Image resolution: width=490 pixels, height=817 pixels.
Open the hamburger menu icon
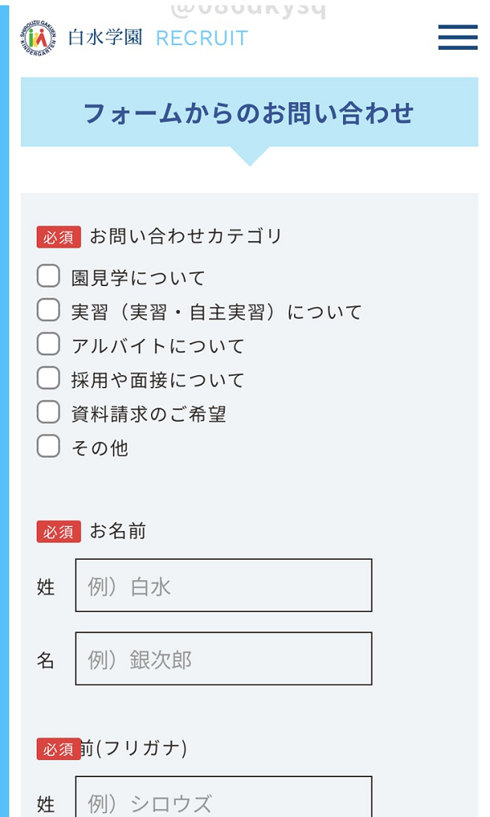(x=457, y=38)
